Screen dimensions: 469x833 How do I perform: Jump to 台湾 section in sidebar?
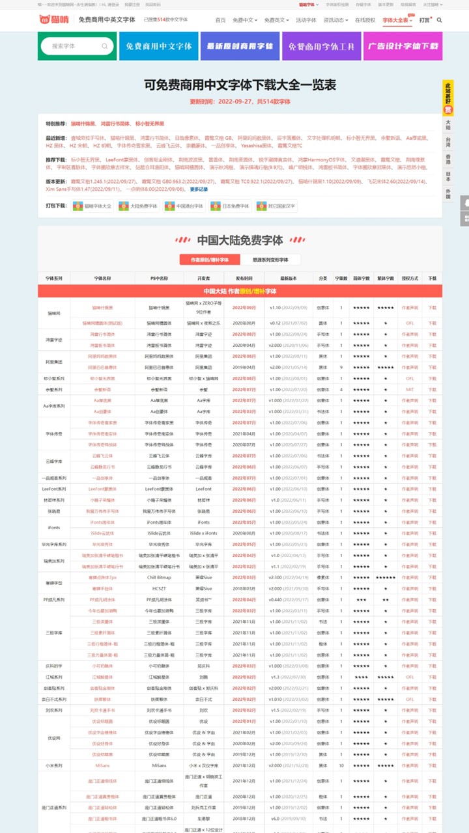tap(448, 141)
